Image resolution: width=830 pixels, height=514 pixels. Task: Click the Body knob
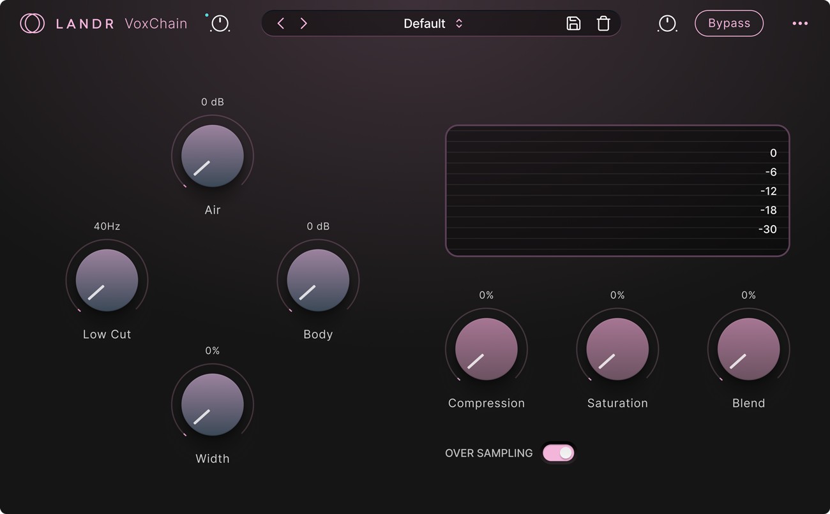click(318, 281)
